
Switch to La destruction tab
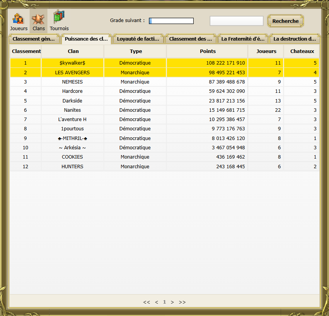tap(295, 39)
